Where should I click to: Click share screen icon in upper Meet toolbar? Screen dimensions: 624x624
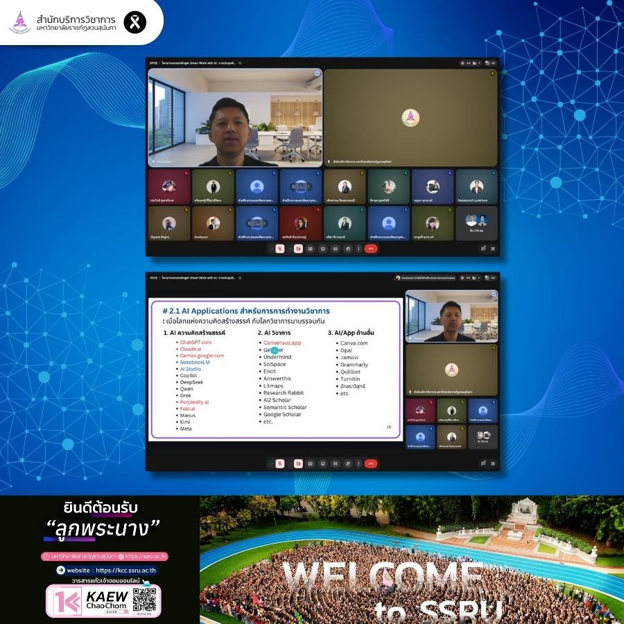coord(310,249)
